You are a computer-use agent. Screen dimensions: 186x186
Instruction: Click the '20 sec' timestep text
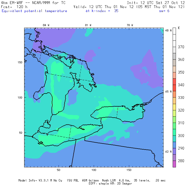161,180
